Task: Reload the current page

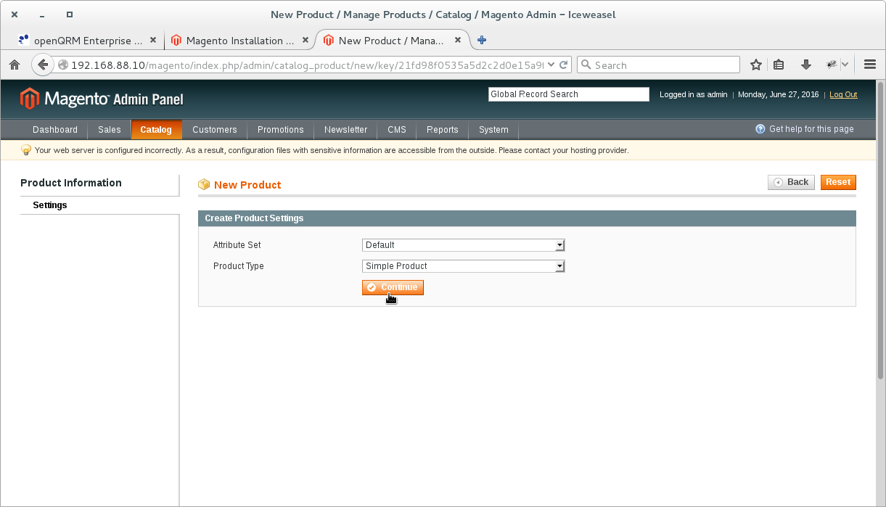Action: click(563, 65)
